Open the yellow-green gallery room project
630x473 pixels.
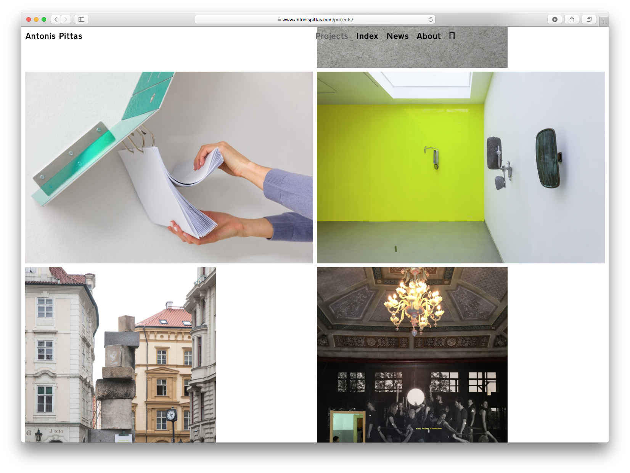tap(460, 167)
